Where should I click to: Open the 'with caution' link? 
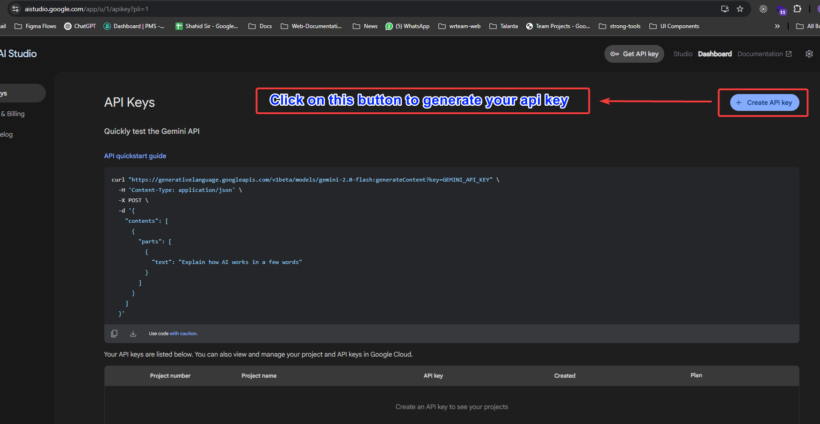(x=183, y=334)
